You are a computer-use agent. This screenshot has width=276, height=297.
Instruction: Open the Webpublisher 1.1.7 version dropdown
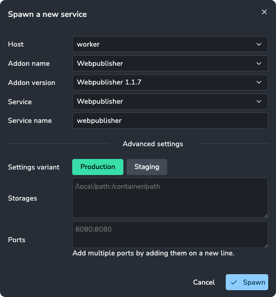click(165, 83)
